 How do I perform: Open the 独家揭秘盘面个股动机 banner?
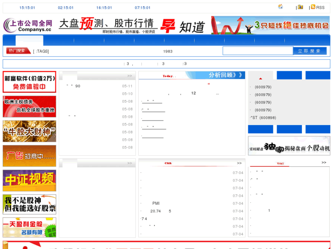(289, 146)
